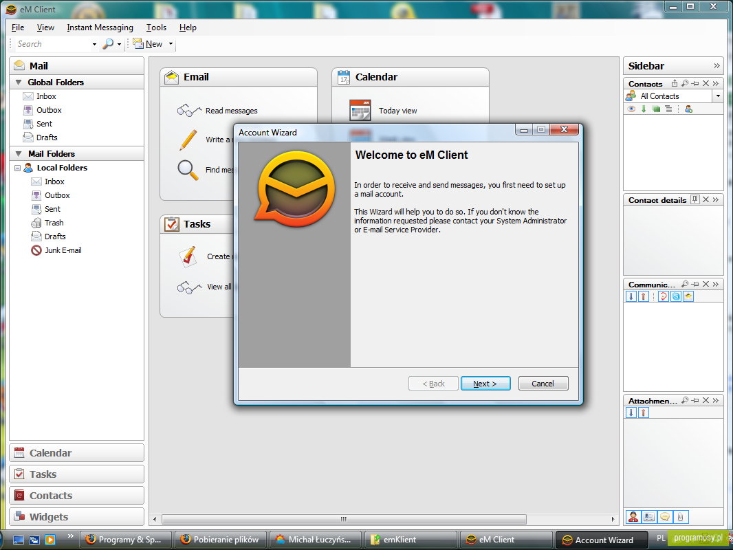Open the Tools menu
733x550 pixels.
point(156,27)
